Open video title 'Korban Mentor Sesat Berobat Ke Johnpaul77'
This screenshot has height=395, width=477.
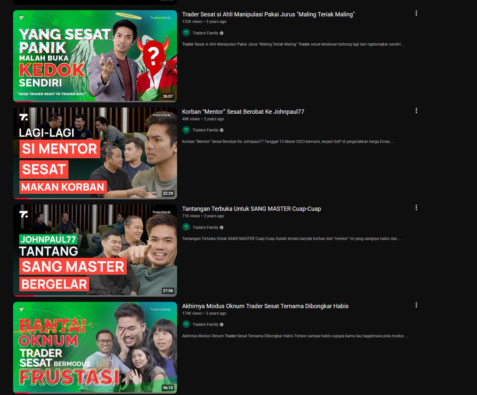[x=243, y=112]
